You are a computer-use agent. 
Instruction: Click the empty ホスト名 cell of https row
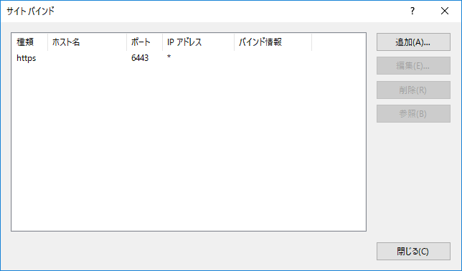[x=88, y=58]
